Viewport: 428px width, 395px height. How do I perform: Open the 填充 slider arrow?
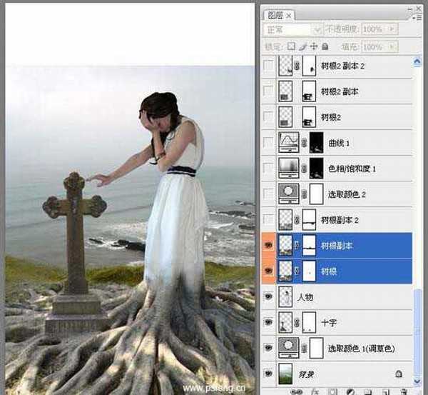392,46
